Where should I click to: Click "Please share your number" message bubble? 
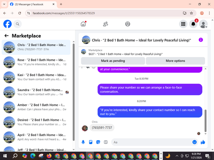[150, 90]
